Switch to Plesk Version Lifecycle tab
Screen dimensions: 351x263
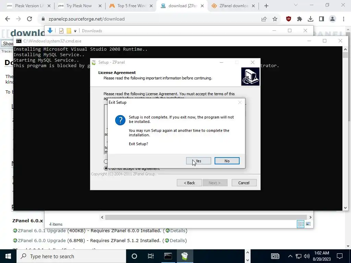pyautogui.click(x=29, y=6)
